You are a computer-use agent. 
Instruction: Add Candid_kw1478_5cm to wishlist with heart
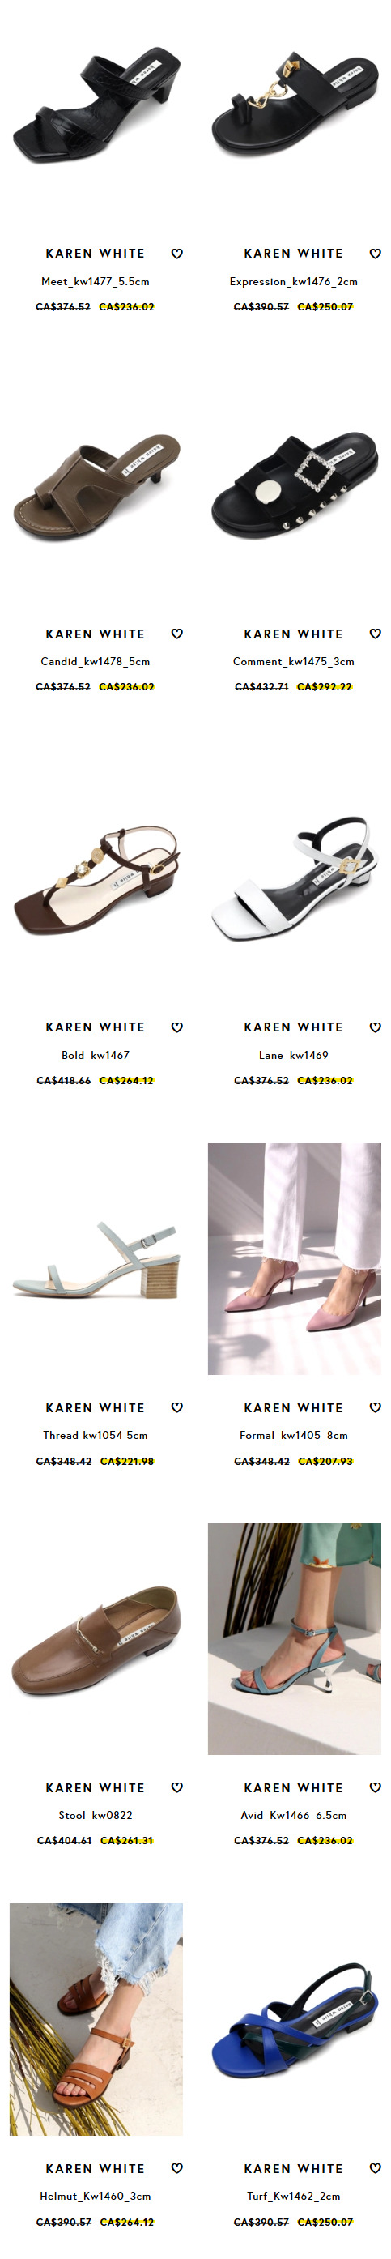point(177,634)
